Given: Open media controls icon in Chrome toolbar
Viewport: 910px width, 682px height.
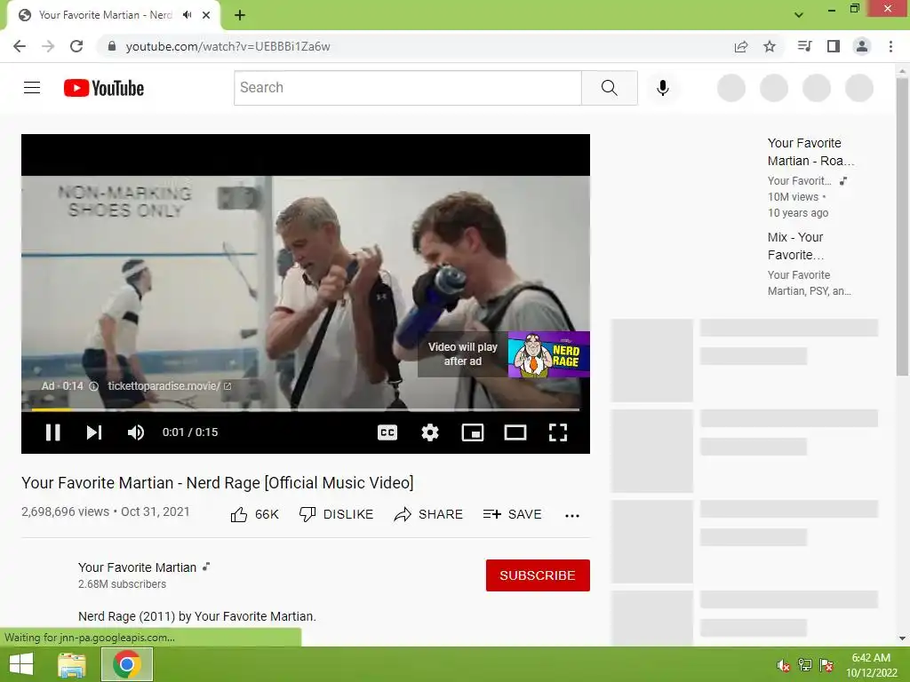Looking at the screenshot, I should [804, 46].
